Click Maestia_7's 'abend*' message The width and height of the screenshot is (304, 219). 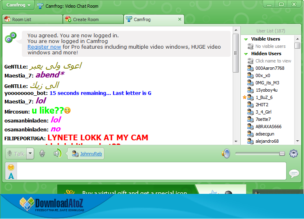click(50, 75)
